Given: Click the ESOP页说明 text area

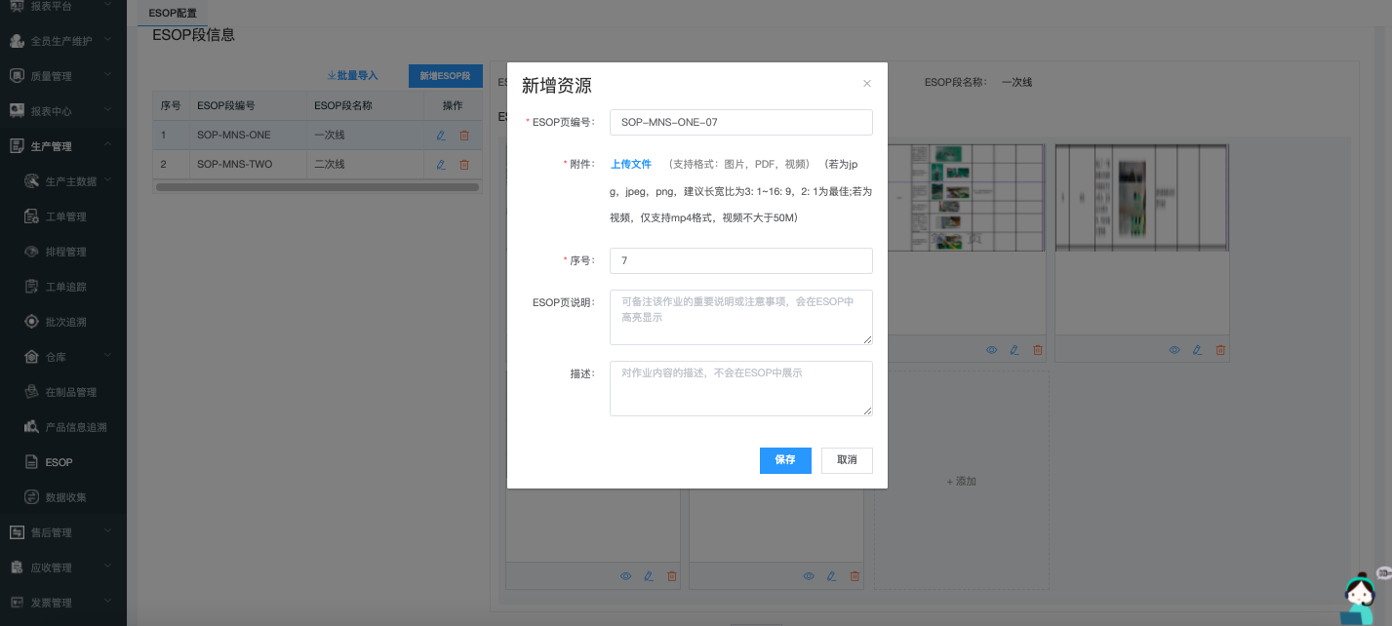Looking at the screenshot, I should pos(740,317).
